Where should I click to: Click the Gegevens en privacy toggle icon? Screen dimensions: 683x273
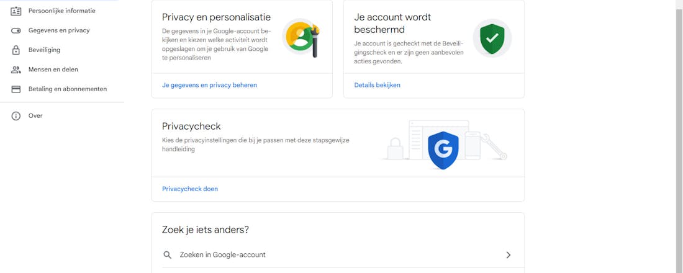point(16,30)
